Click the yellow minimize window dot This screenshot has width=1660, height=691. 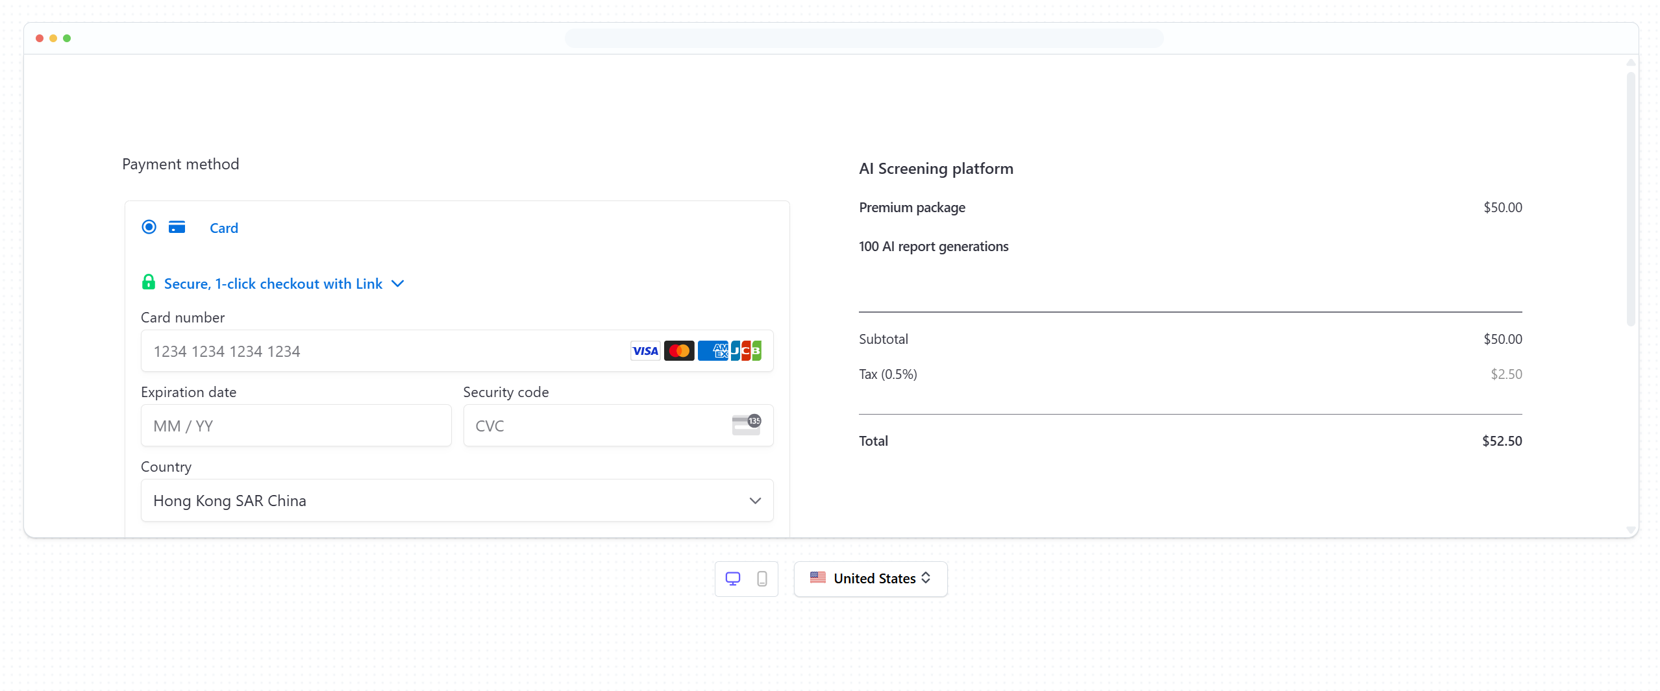pos(53,38)
